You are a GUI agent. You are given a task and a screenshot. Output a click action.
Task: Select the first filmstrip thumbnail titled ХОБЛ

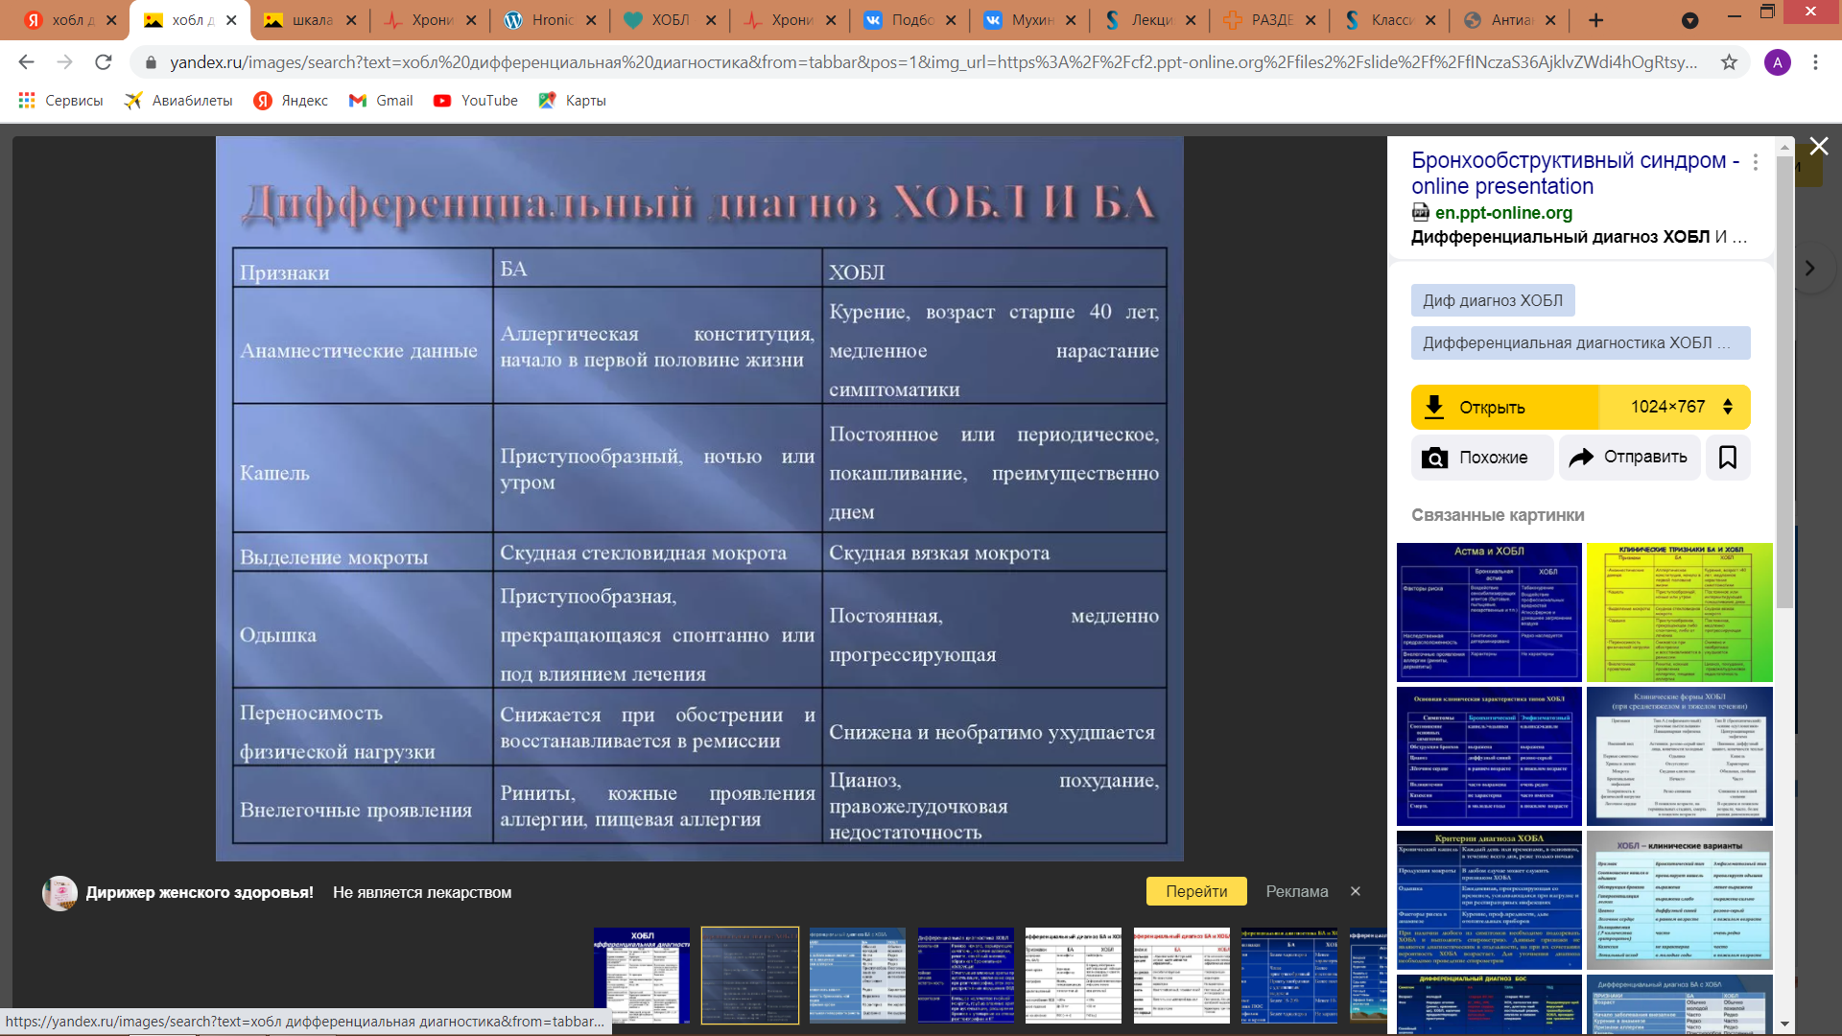pyautogui.click(x=641, y=975)
